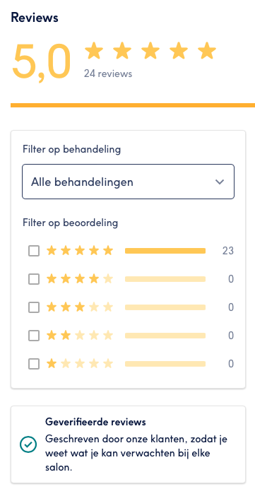The height and width of the screenshot is (496, 255).
Task: Click the chevron arrow in treatment dropdown
Action: pyautogui.click(x=220, y=182)
